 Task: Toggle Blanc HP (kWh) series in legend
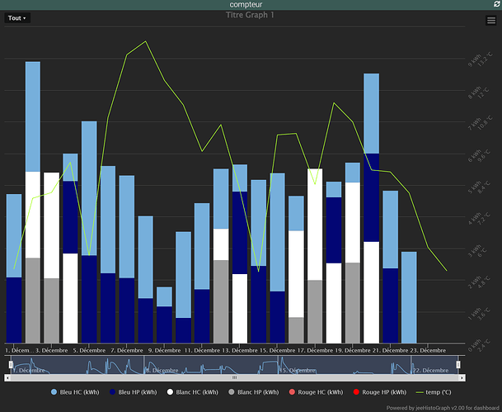click(x=254, y=392)
